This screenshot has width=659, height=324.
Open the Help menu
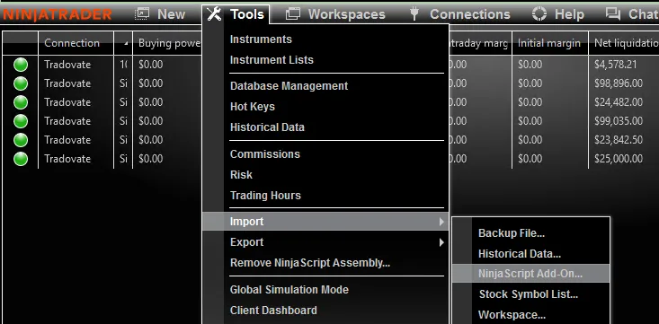pos(569,14)
